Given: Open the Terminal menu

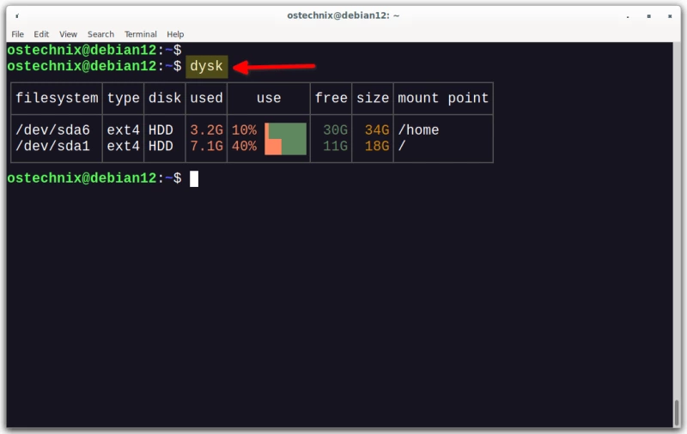Looking at the screenshot, I should click(x=140, y=34).
